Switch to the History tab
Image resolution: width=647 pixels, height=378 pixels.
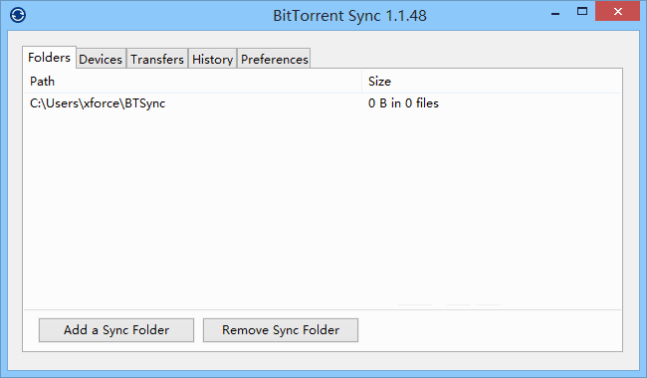point(212,59)
